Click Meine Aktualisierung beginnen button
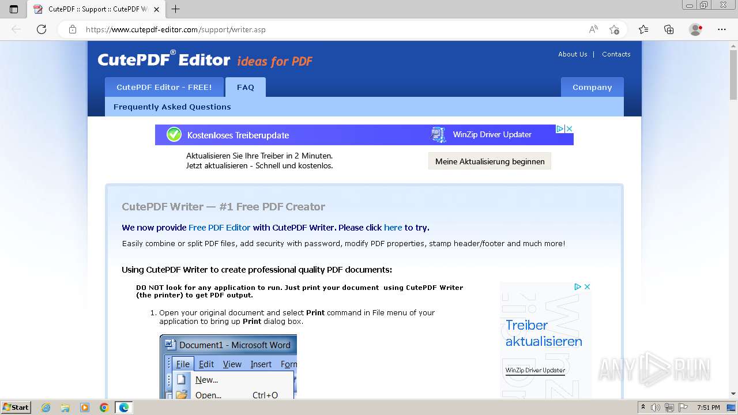 (490, 161)
